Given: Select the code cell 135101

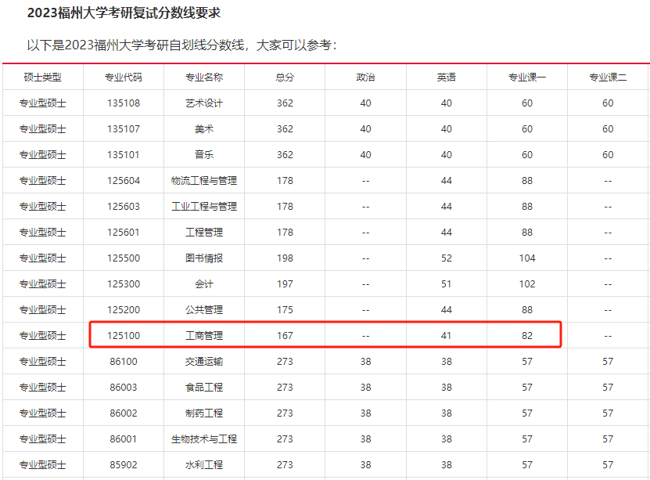Looking at the screenshot, I should [124, 155].
